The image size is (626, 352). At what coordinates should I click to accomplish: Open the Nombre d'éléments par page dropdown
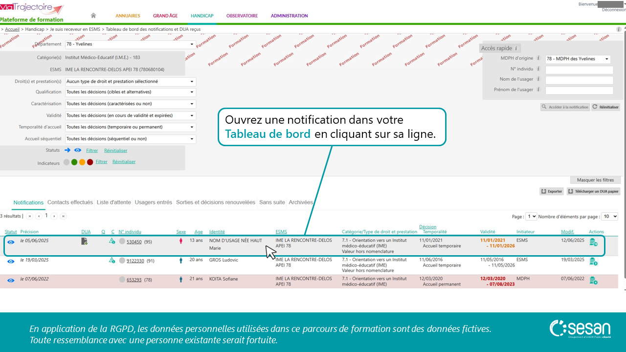click(609, 216)
